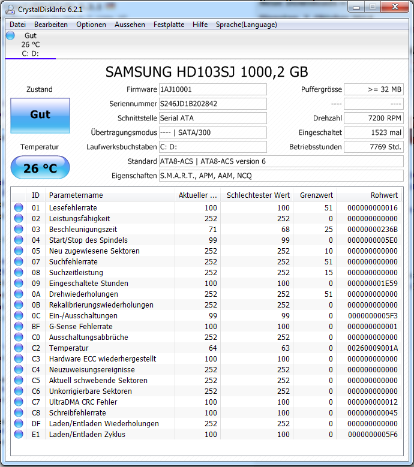Click the Firmware field 1AJ10001
Image resolution: width=414 pixels, height=467 pixels.
pyautogui.click(x=213, y=89)
